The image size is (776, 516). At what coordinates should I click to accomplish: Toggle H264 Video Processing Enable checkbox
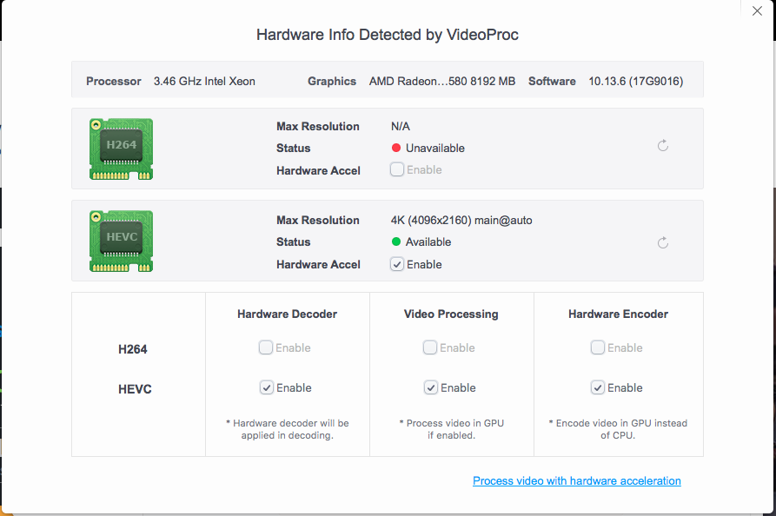(x=430, y=347)
